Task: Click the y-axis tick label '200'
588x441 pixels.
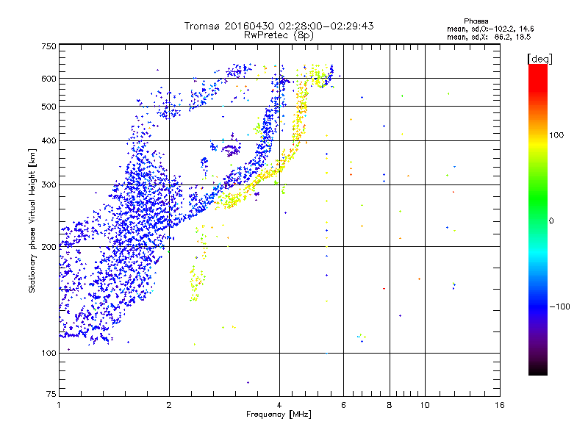Action: tap(49, 247)
